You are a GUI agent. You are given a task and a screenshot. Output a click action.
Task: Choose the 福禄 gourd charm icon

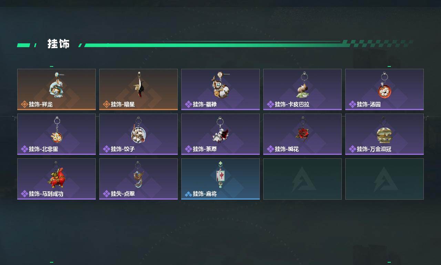220,85
